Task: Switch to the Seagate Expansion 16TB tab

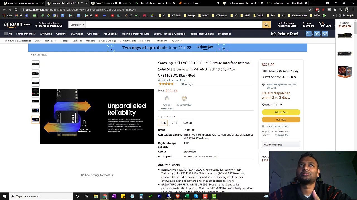Action: point(111,3)
